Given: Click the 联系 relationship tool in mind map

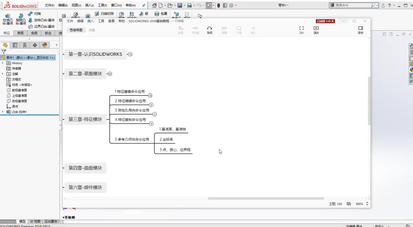Looking at the screenshot, I should tap(210, 30).
